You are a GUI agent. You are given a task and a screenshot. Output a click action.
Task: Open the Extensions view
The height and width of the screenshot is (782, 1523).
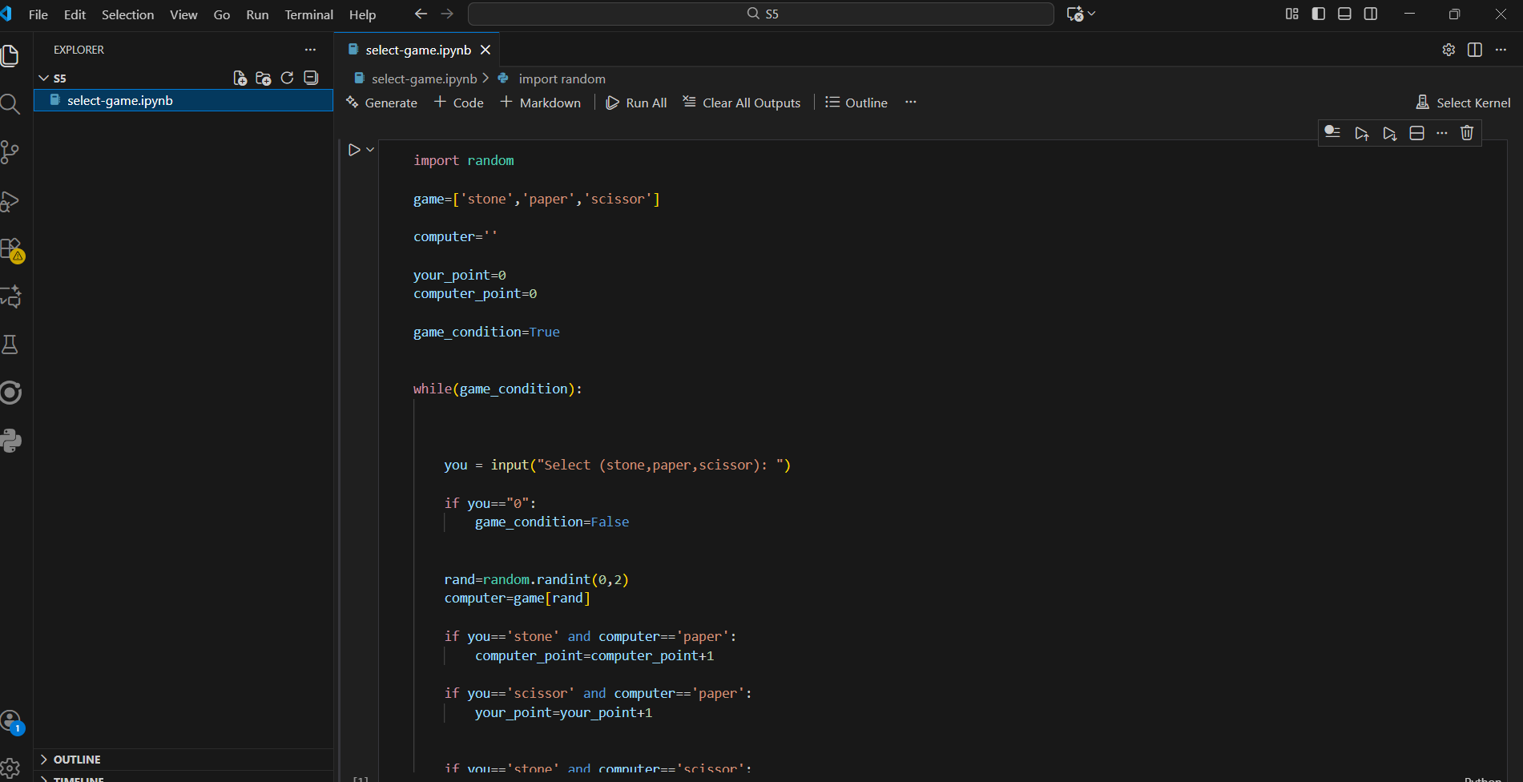10,249
